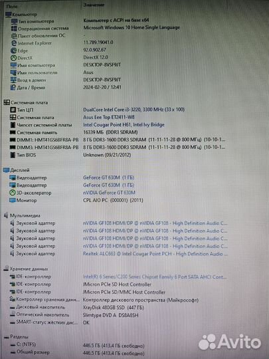
Task: Open the DualCore Intel Core i3-3220 link
Action: point(134,110)
